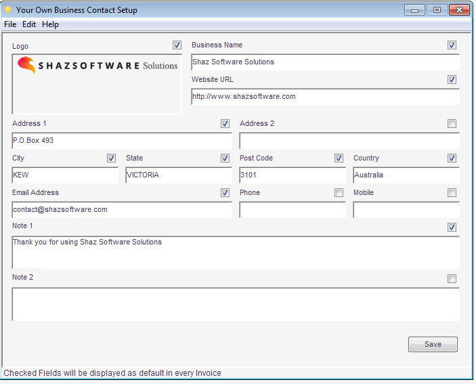This screenshot has height=384, width=476.
Task: Click the Country field containing Australia
Action: tap(406, 175)
